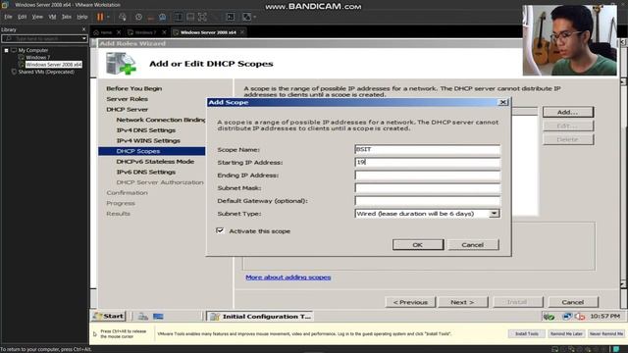Viewport: 628px width, 353px height.
Task: Click the Add... button in the wizard
Action: (568, 112)
